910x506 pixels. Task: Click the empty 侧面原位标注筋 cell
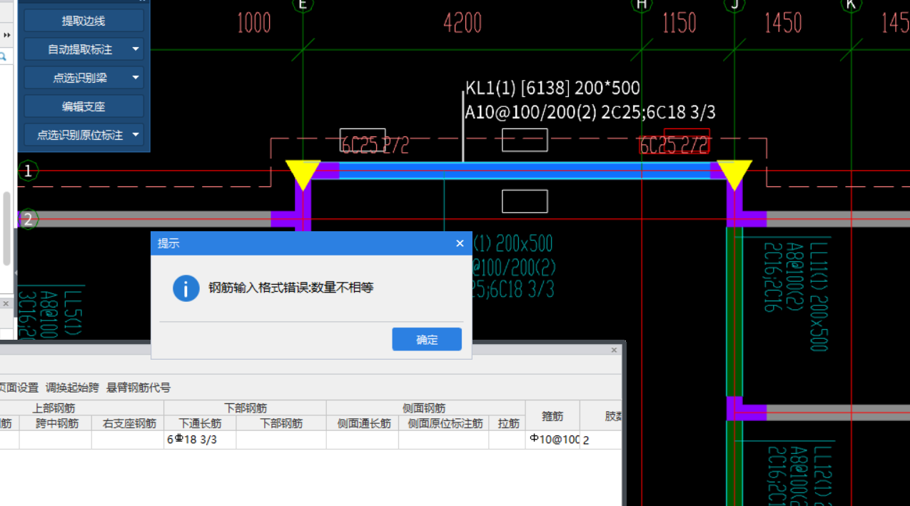click(x=444, y=440)
